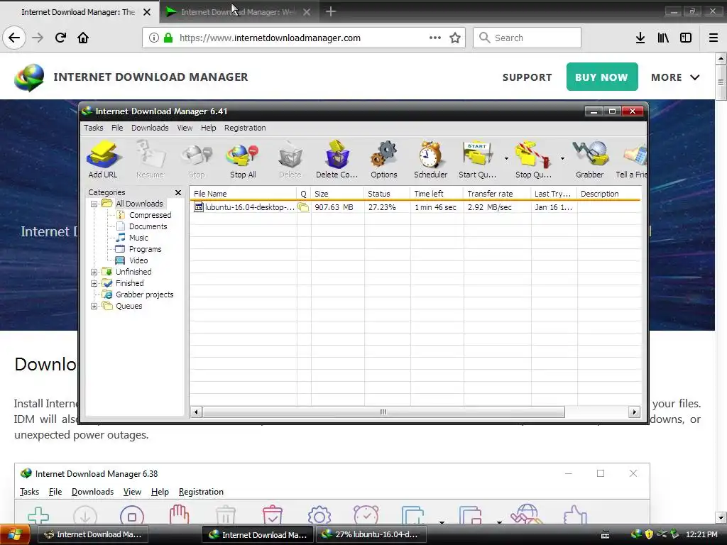Open SUPPORT link on website
The height and width of the screenshot is (545, 727).
[x=528, y=77]
